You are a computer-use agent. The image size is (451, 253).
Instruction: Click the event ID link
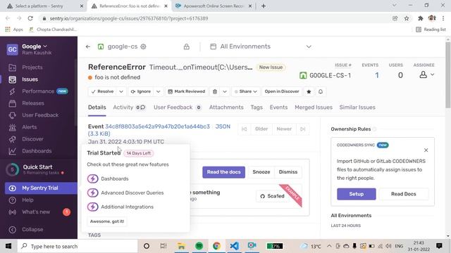(157, 126)
